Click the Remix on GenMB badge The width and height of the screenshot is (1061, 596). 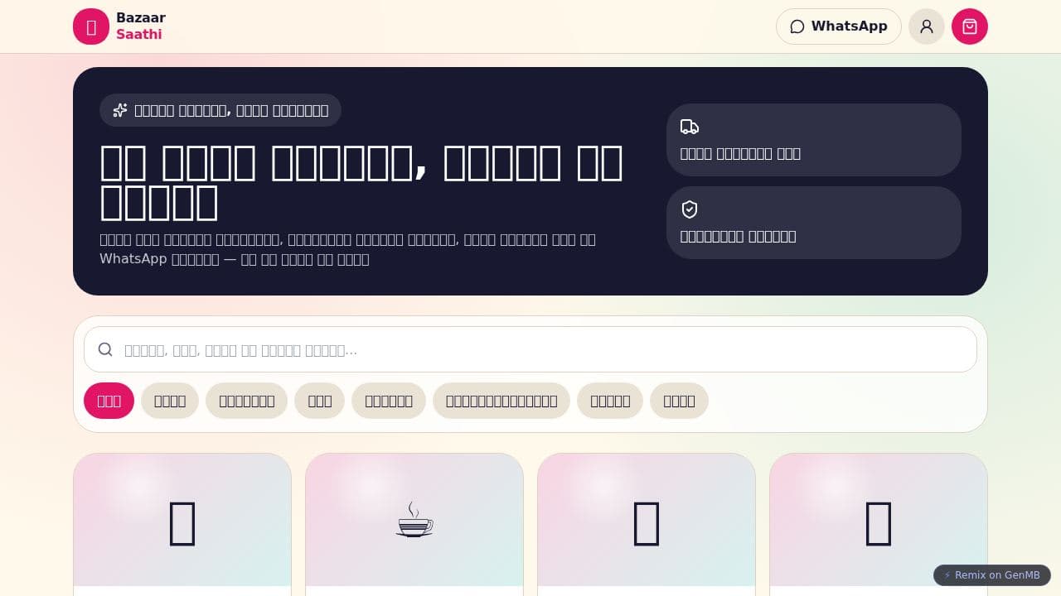992,575
